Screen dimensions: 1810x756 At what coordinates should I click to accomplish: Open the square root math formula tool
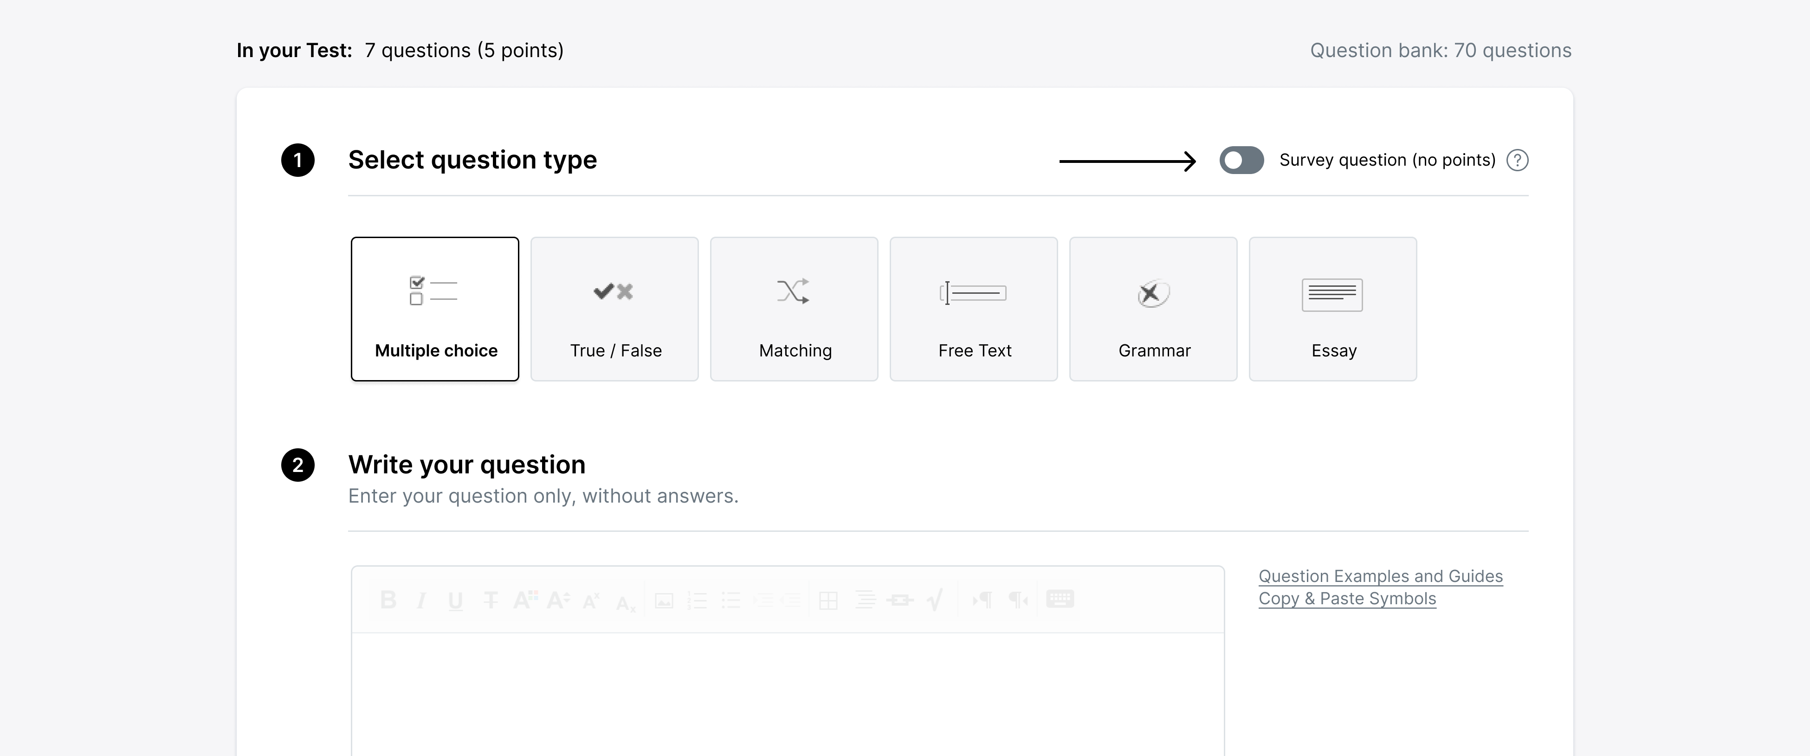click(935, 600)
